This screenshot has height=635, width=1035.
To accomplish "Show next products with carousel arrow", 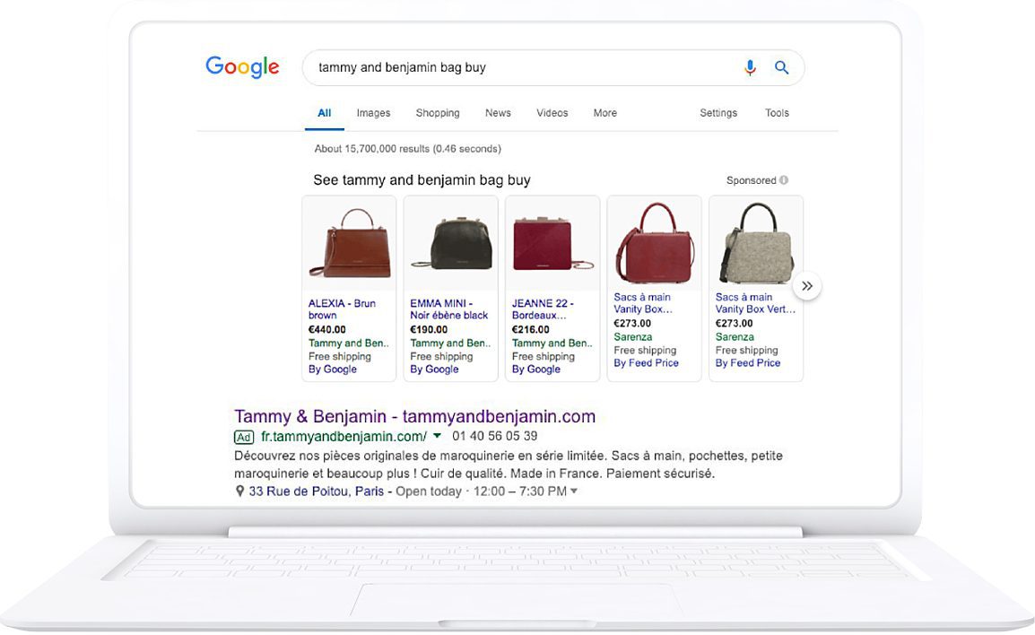I will (x=807, y=286).
